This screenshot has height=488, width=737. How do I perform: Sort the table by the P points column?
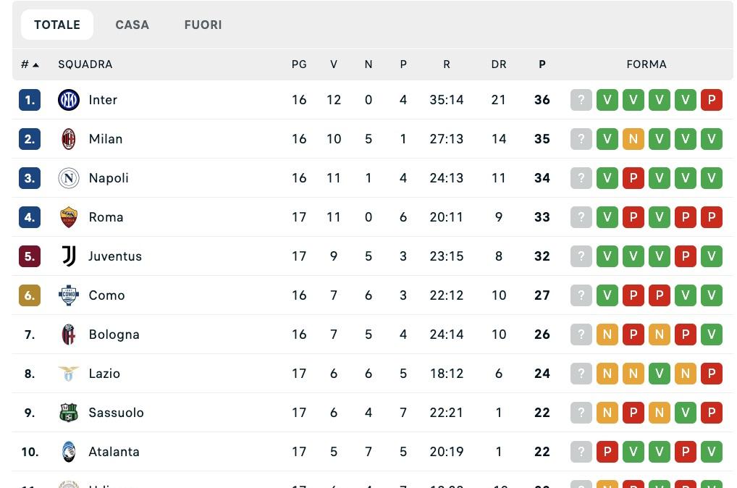pyautogui.click(x=542, y=64)
